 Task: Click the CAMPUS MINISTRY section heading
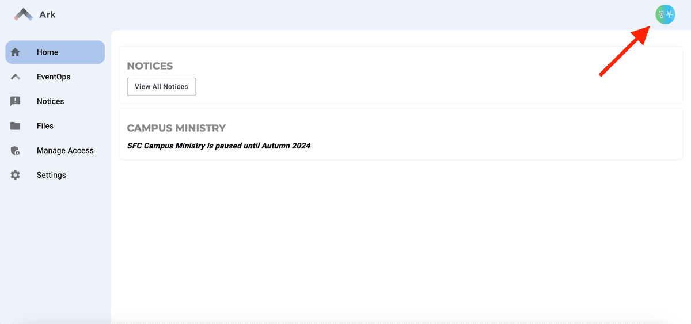click(176, 128)
